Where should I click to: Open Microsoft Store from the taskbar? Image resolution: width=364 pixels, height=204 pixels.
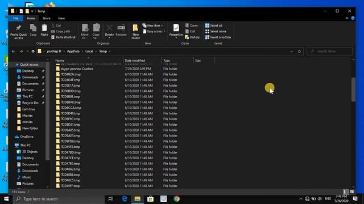click(x=150, y=199)
